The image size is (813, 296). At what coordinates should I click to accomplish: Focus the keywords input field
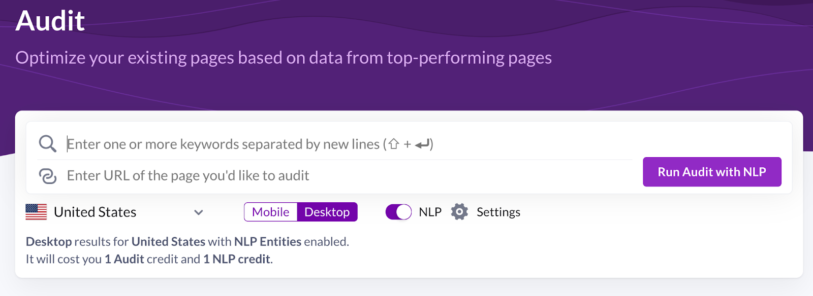click(349, 144)
